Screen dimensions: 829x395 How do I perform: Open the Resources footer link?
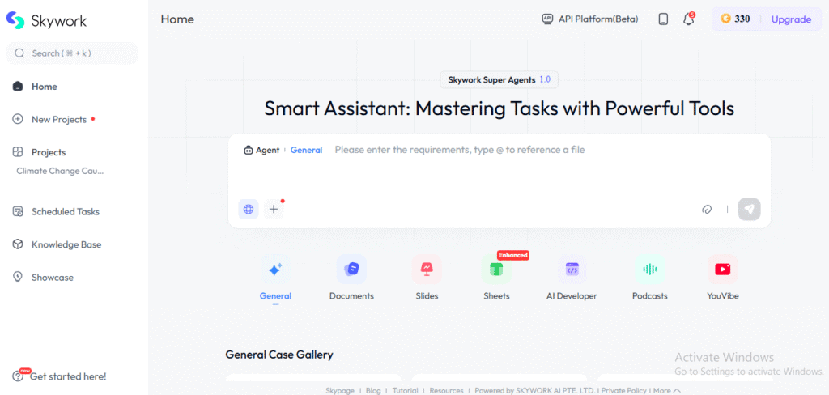pos(446,391)
